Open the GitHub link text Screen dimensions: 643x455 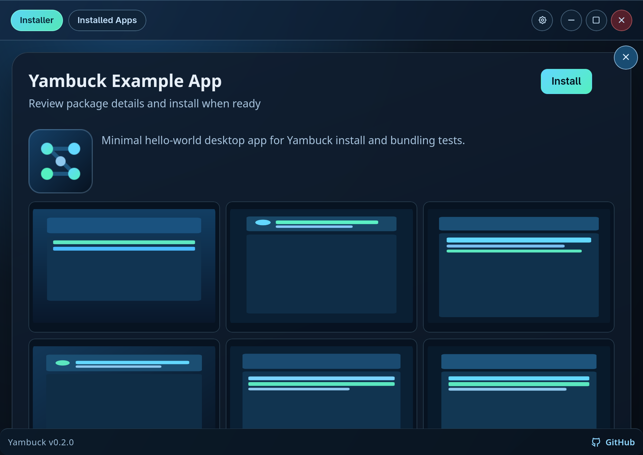620,442
